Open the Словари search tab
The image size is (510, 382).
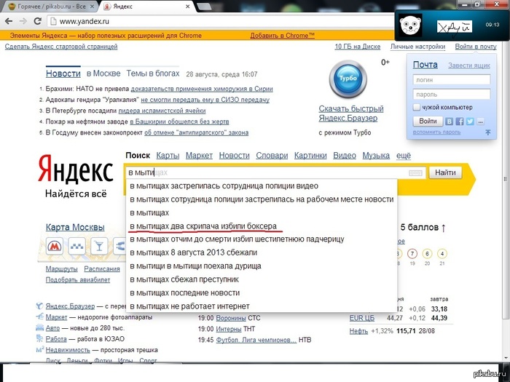click(272, 156)
